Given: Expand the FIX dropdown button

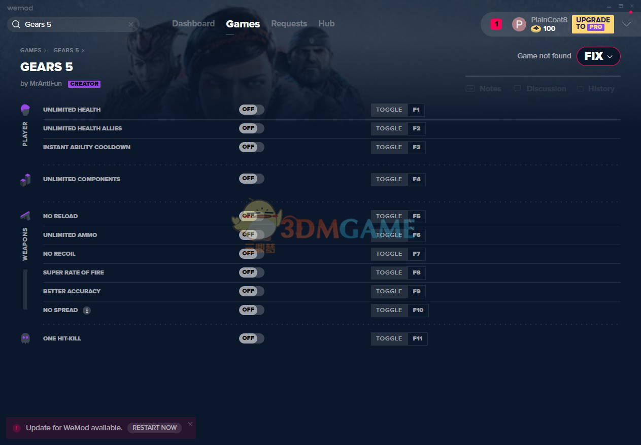Looking at the screenshot, I should click(598, 56).
